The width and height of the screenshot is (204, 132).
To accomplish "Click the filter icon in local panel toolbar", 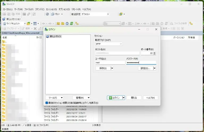I will coord(35,24).
